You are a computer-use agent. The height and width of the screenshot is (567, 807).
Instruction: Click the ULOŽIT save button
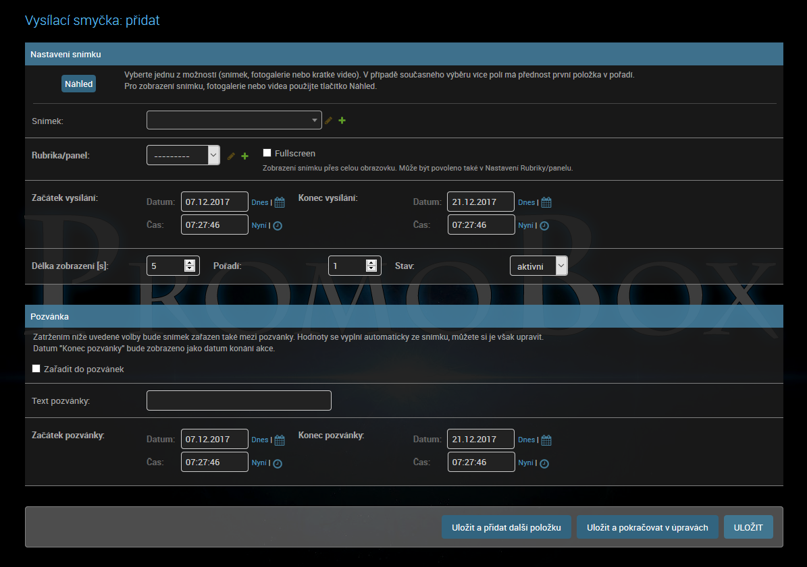click(748, 527)
